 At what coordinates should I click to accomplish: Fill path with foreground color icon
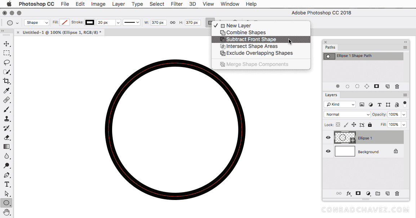pyautogui.click(x=338, y=86)
